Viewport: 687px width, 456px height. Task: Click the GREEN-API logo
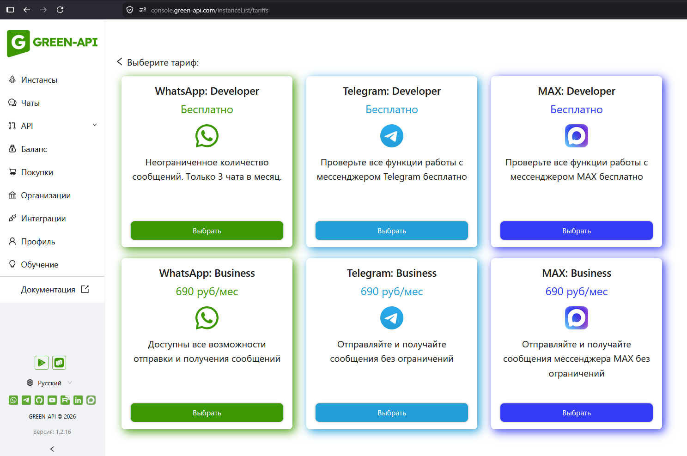52,43
